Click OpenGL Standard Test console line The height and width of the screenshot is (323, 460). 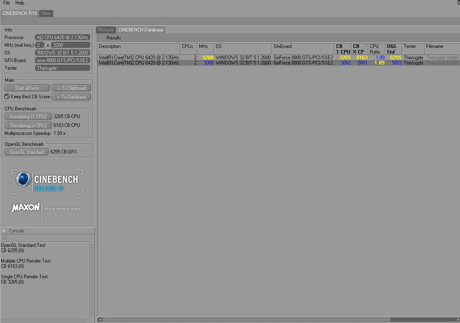23,245
